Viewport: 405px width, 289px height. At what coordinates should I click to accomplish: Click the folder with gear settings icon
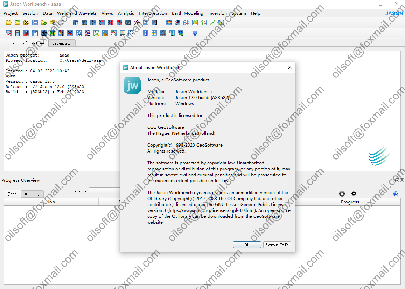[53, 22]
